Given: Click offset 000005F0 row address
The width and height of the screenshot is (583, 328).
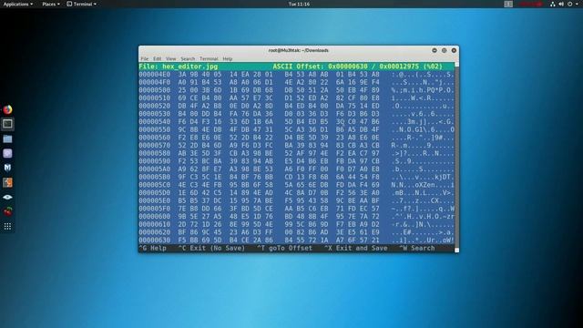Looking at the screenshot, I should pos(155,209).
